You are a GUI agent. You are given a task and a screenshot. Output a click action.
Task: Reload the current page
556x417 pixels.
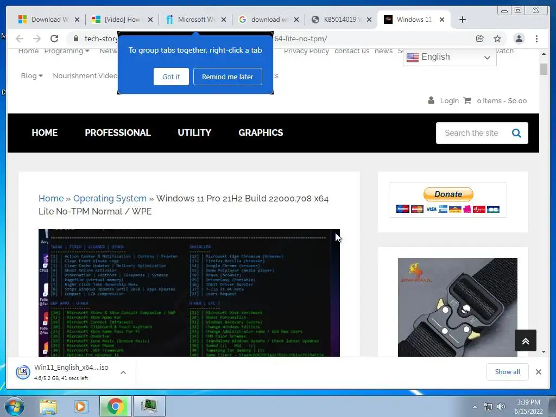[x=54, y=39]
